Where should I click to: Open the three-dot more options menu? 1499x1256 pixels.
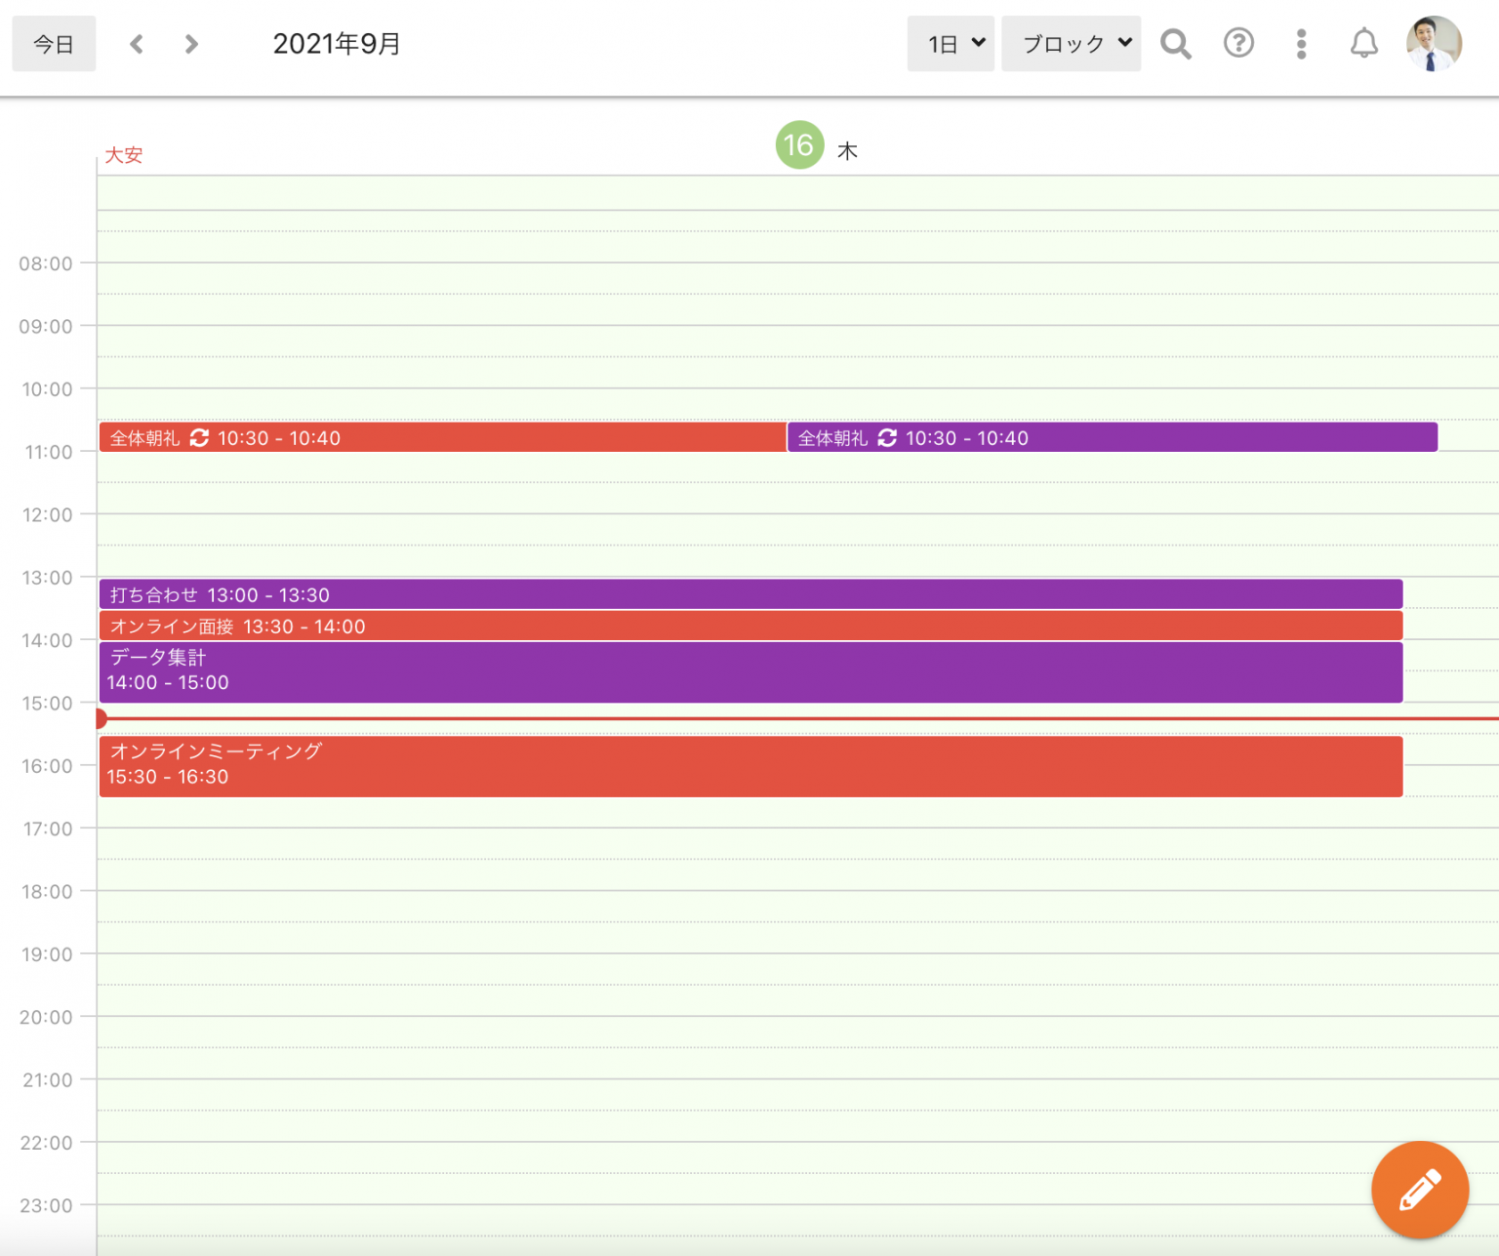coord(1301,44)
